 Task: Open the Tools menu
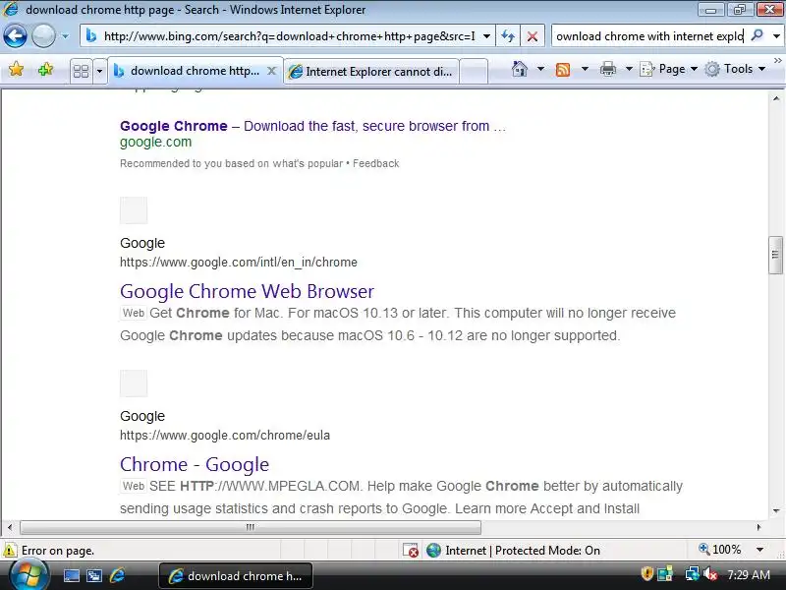pyautogui.click(x=735, y=69)
